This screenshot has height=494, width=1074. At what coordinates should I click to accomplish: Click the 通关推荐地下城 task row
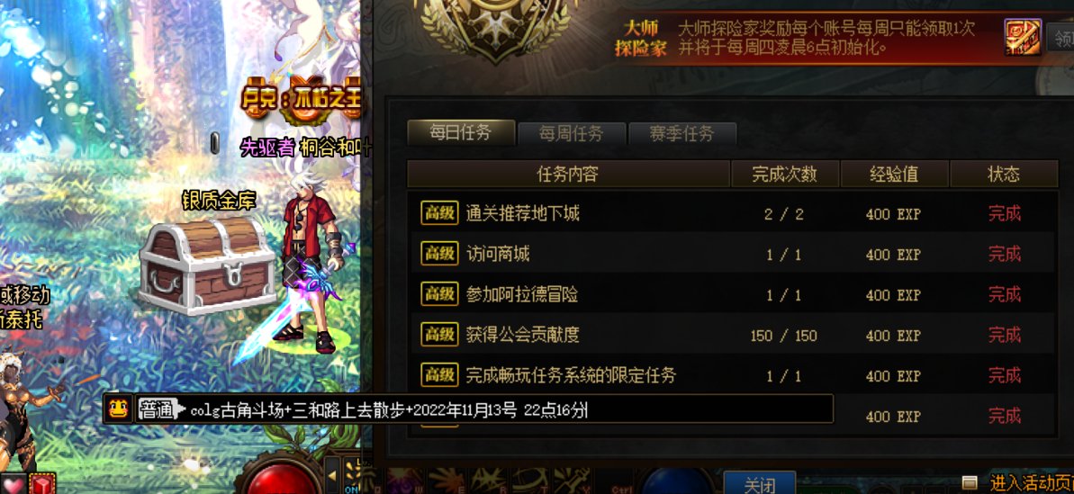tap(731, 213)
